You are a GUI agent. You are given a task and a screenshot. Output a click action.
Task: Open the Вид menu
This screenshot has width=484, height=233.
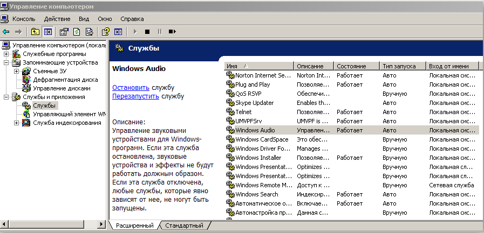click(x=84, y=19)
